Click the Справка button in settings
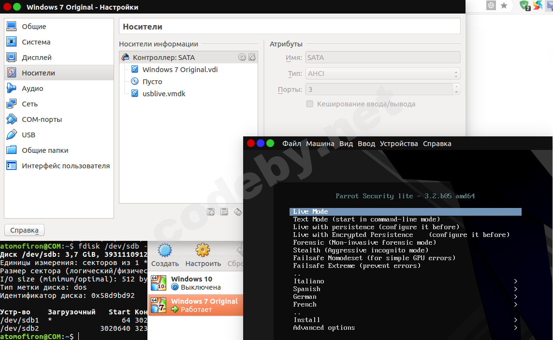Image resolution: width=553 pixels, height=340 pixels. click(x=24, y=230)
